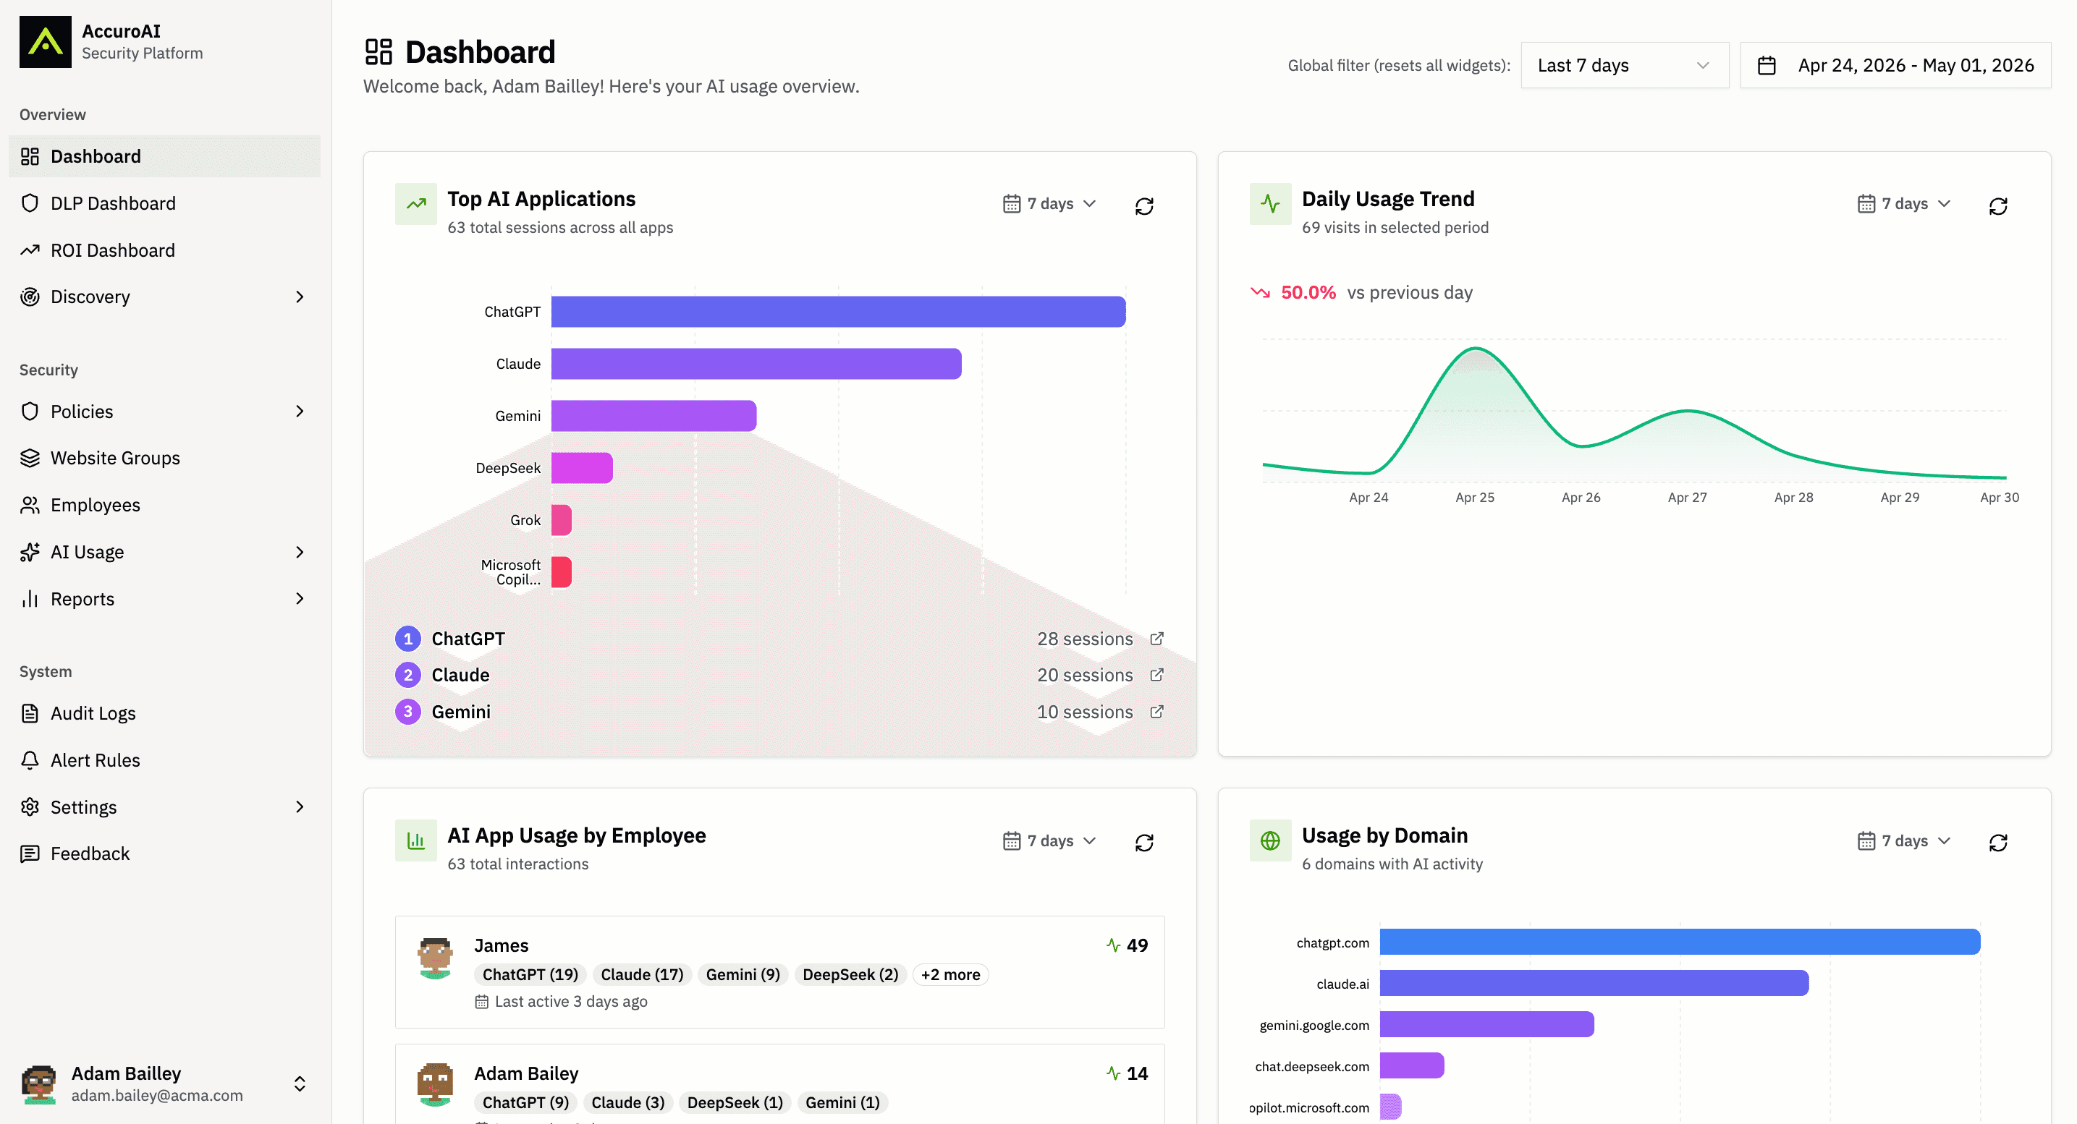This screenshot has height=1124, width=2077.
Task: Click AI App Usage by Employee chart icon
Action: coord(416,840)
